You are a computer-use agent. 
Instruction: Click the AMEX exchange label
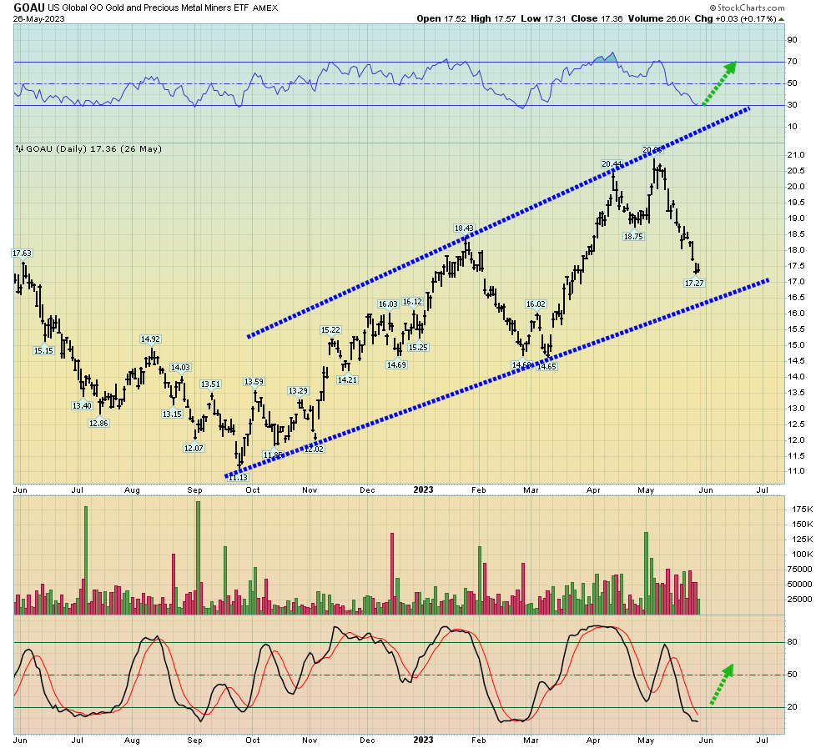pyautogui.click(x=265, y=8)
